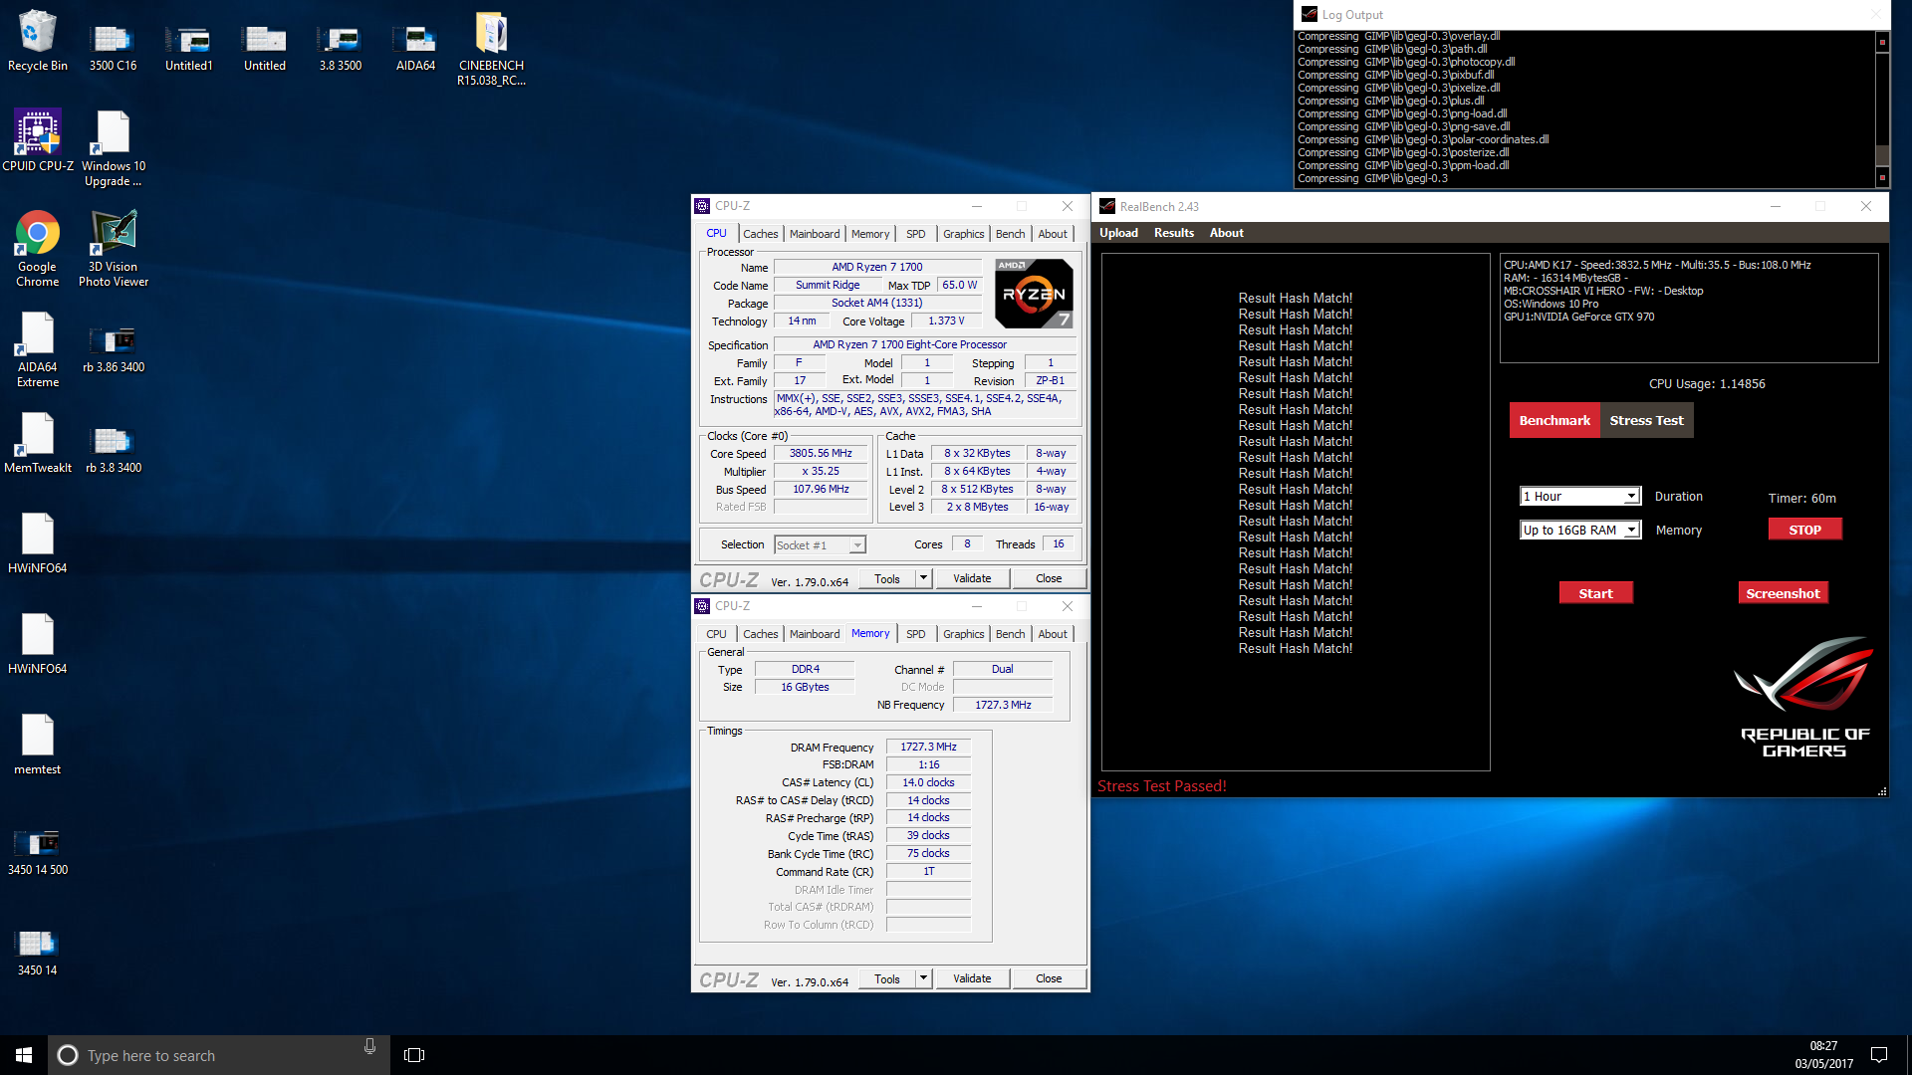Image resolution: width=1912 pixels, height=1075 pixels.
Task: Switch to Mainboard tab in upper CPU-Z
Action: (x=815, y=234)
